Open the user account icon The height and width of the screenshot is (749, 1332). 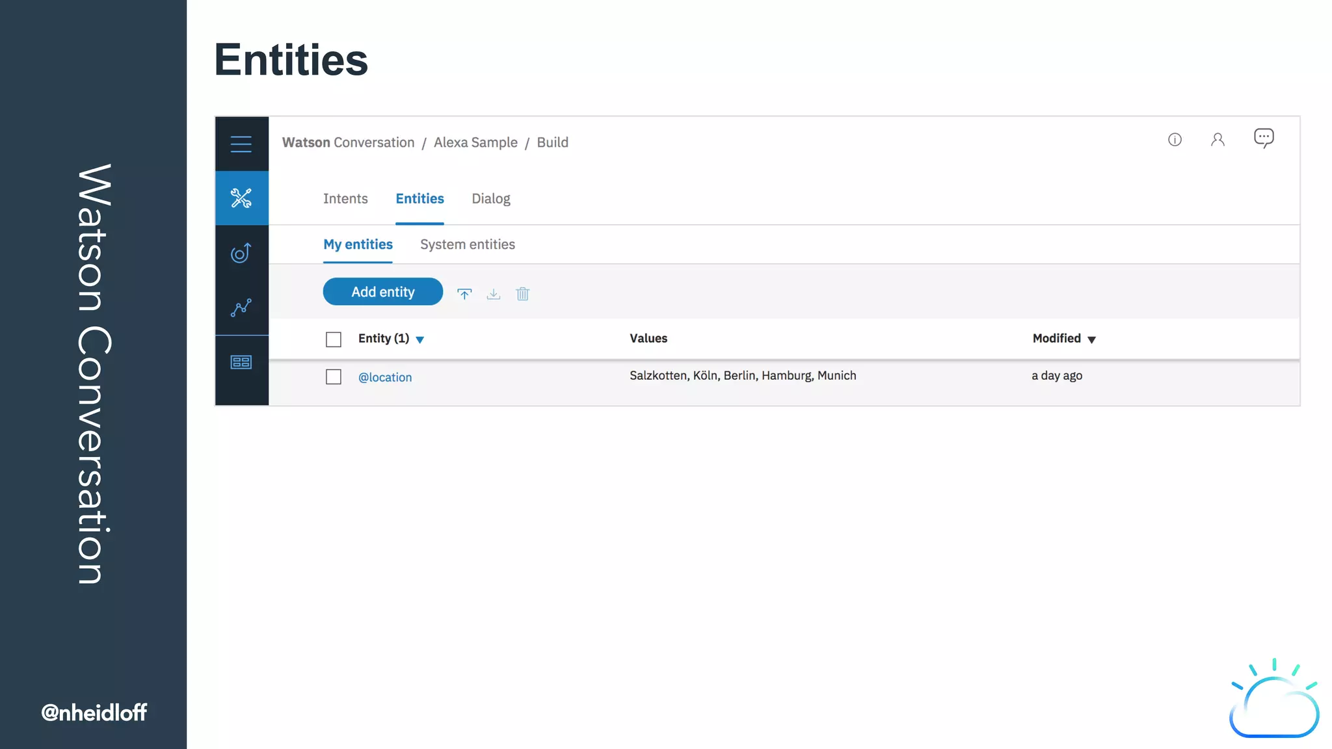[x=1218, y=140]
